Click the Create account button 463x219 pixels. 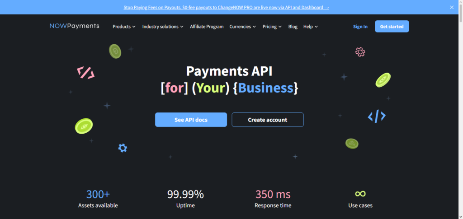click(268, 120)
